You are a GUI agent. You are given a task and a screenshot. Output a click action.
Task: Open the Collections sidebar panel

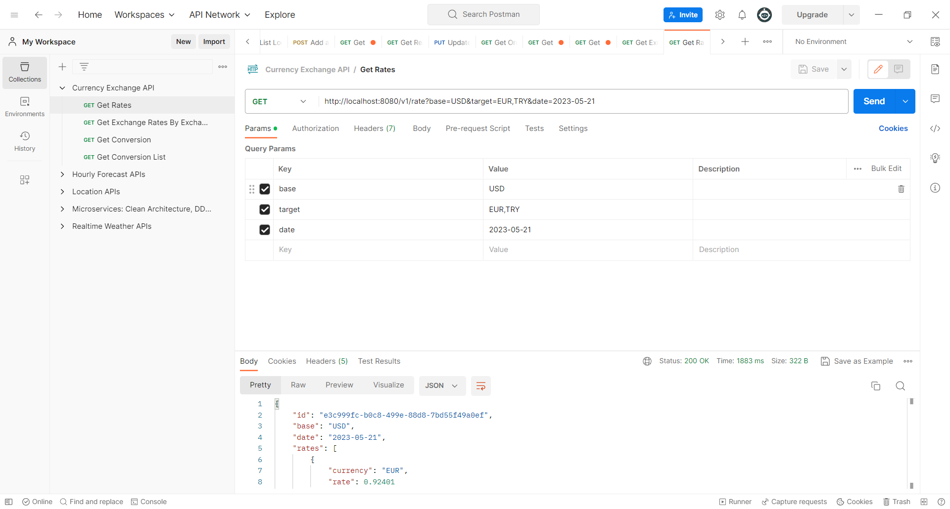coord(25,73)
